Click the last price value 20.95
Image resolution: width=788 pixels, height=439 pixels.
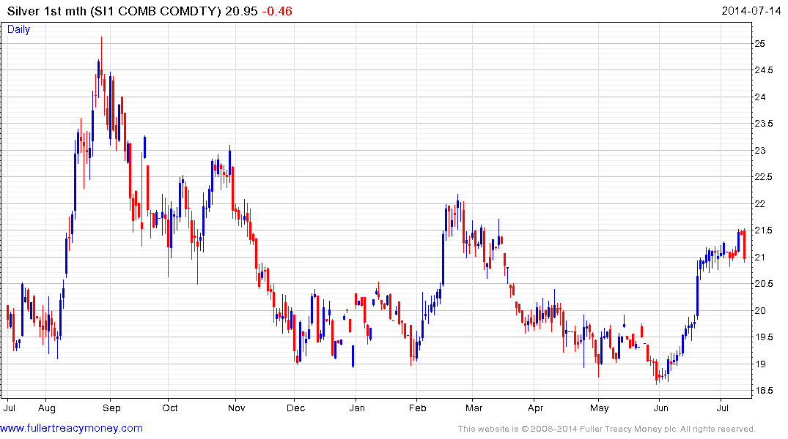(241, 11)
